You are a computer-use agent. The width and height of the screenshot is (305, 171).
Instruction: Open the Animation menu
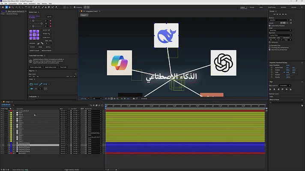(32, 3)
